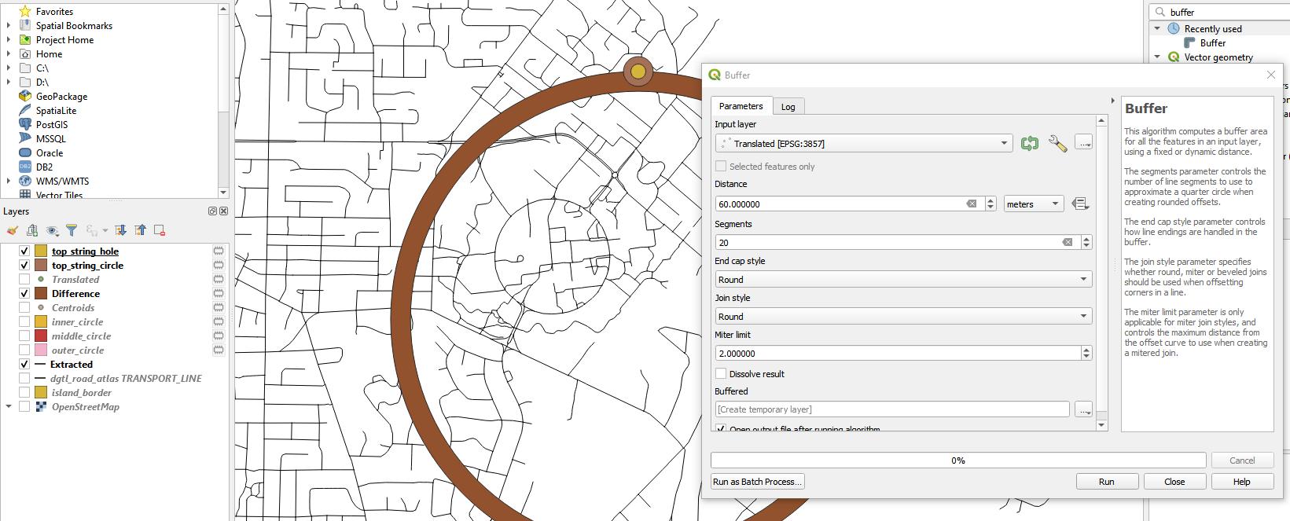1290x521 pixels.
Task: Open the End cap style dropdown
Action: click(x=904, y=279)
